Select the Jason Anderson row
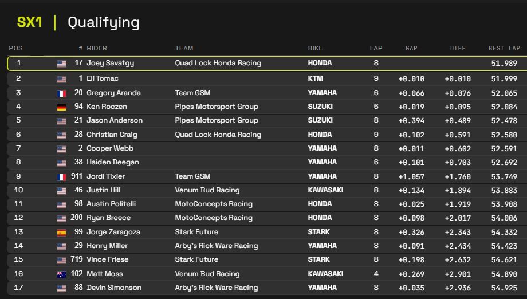527x299 pixels. 263,120
